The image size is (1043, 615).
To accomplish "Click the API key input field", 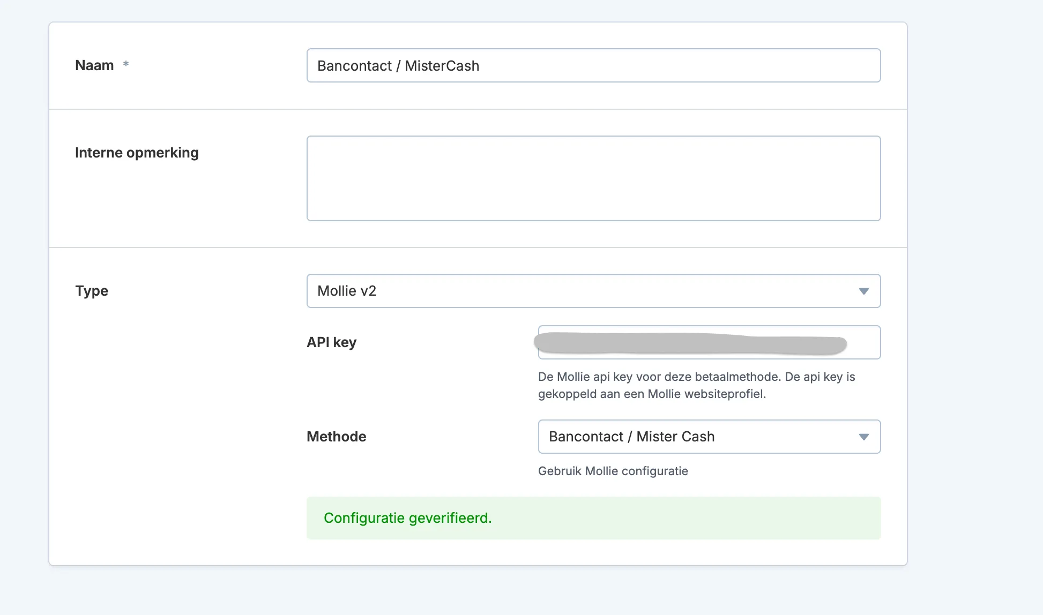I will (x=709, y=342).
